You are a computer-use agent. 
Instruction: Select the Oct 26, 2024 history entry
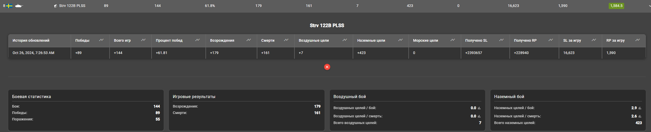click(x=33, y=53)
